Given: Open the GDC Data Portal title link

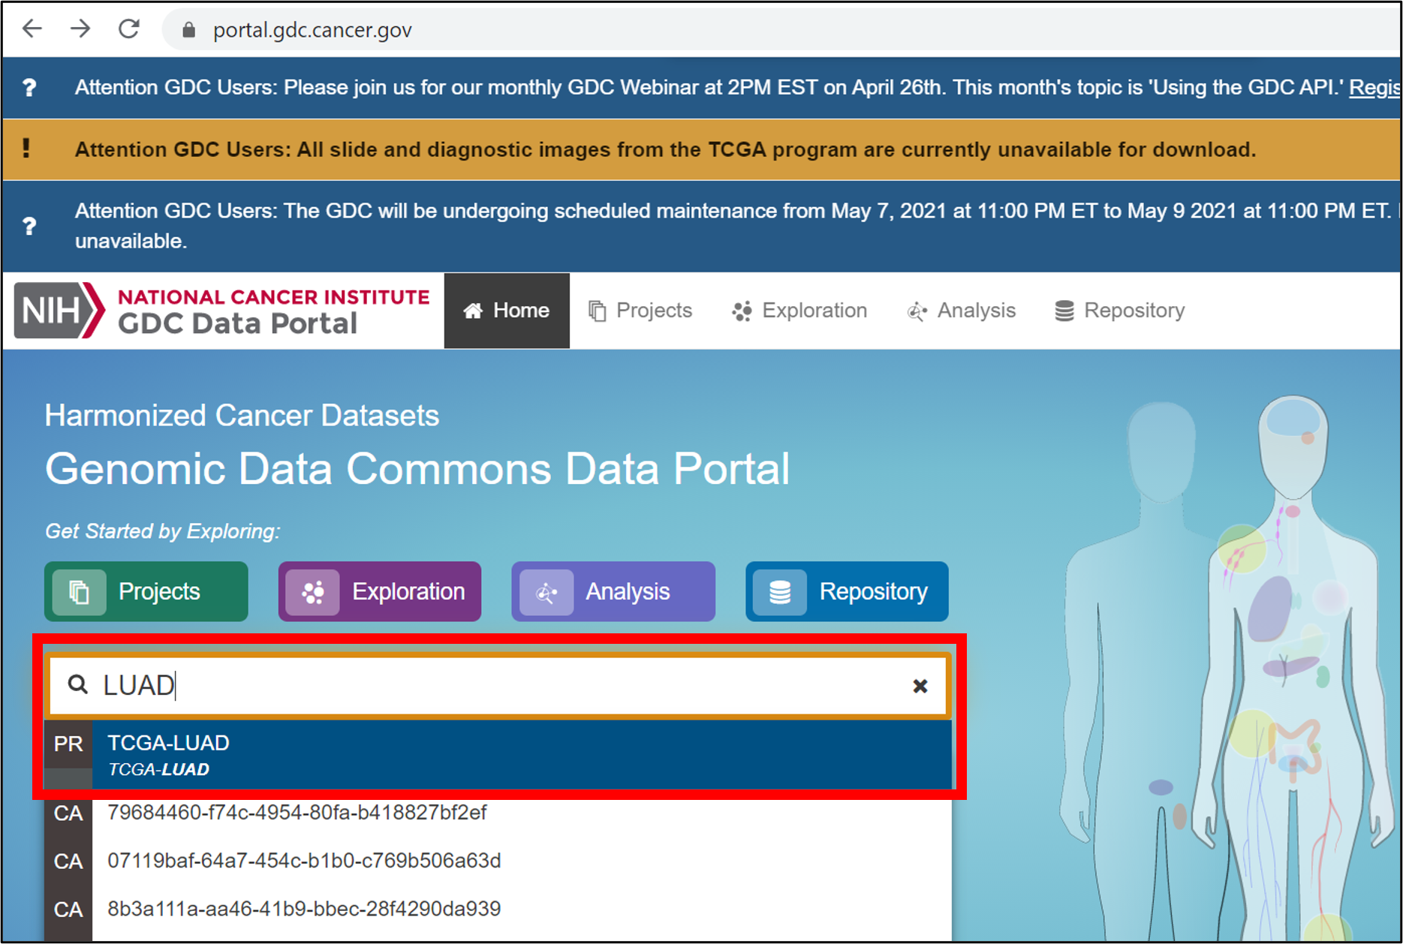Looking at the screenshot, I should click(x=237, y=323).
